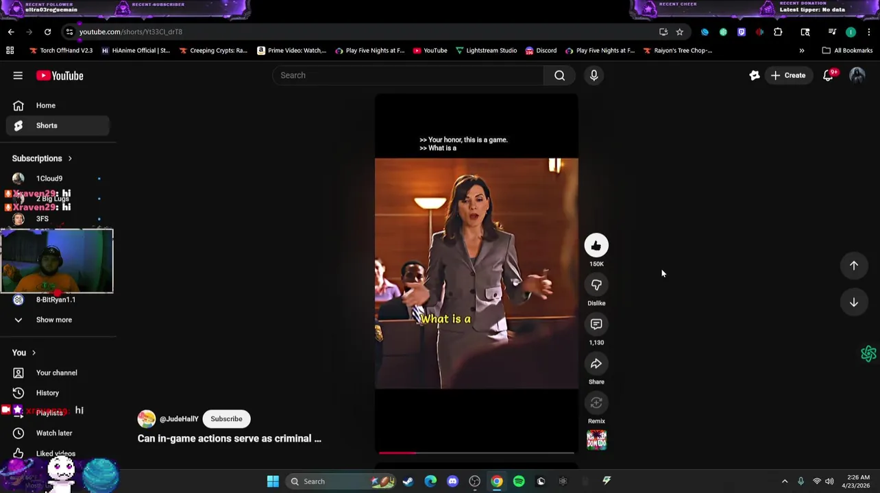The height and width of the screenshot is (493, 880).
Task: Click the JudeHallY avatar
Action: pos(147,419)
